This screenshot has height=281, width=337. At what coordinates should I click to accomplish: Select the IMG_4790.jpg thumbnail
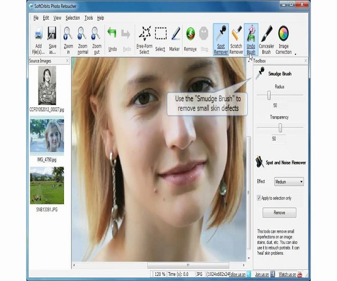[x=47, y=135]
